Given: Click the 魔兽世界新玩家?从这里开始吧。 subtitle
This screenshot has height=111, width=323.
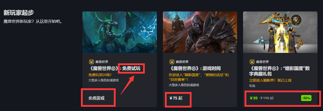Looking at the screenshot, I should point(33,21).
